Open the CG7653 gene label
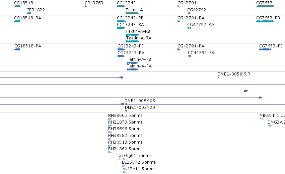 [x=264, y=3]
